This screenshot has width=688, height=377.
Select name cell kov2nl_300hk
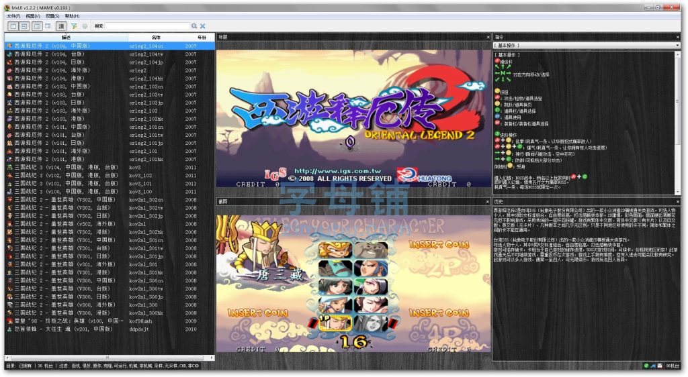[x=146, y=313]
